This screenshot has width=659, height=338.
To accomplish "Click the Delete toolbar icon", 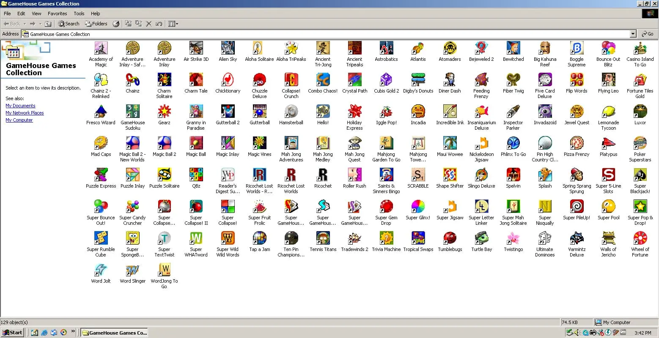I will [x=149, y=24].
